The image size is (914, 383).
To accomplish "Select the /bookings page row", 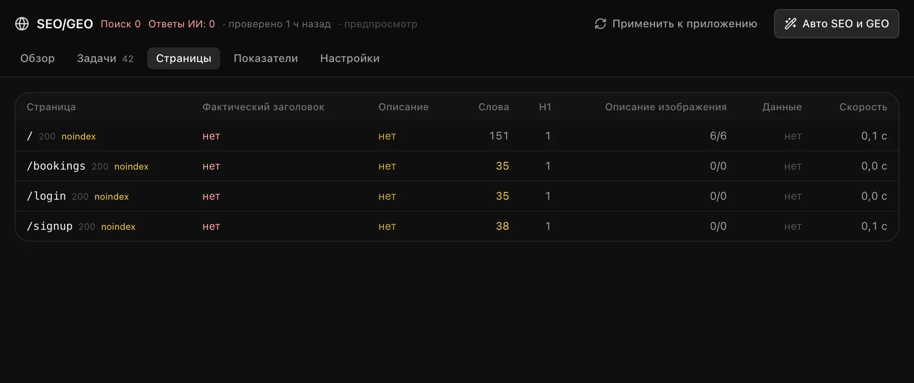I will (457, 166).
